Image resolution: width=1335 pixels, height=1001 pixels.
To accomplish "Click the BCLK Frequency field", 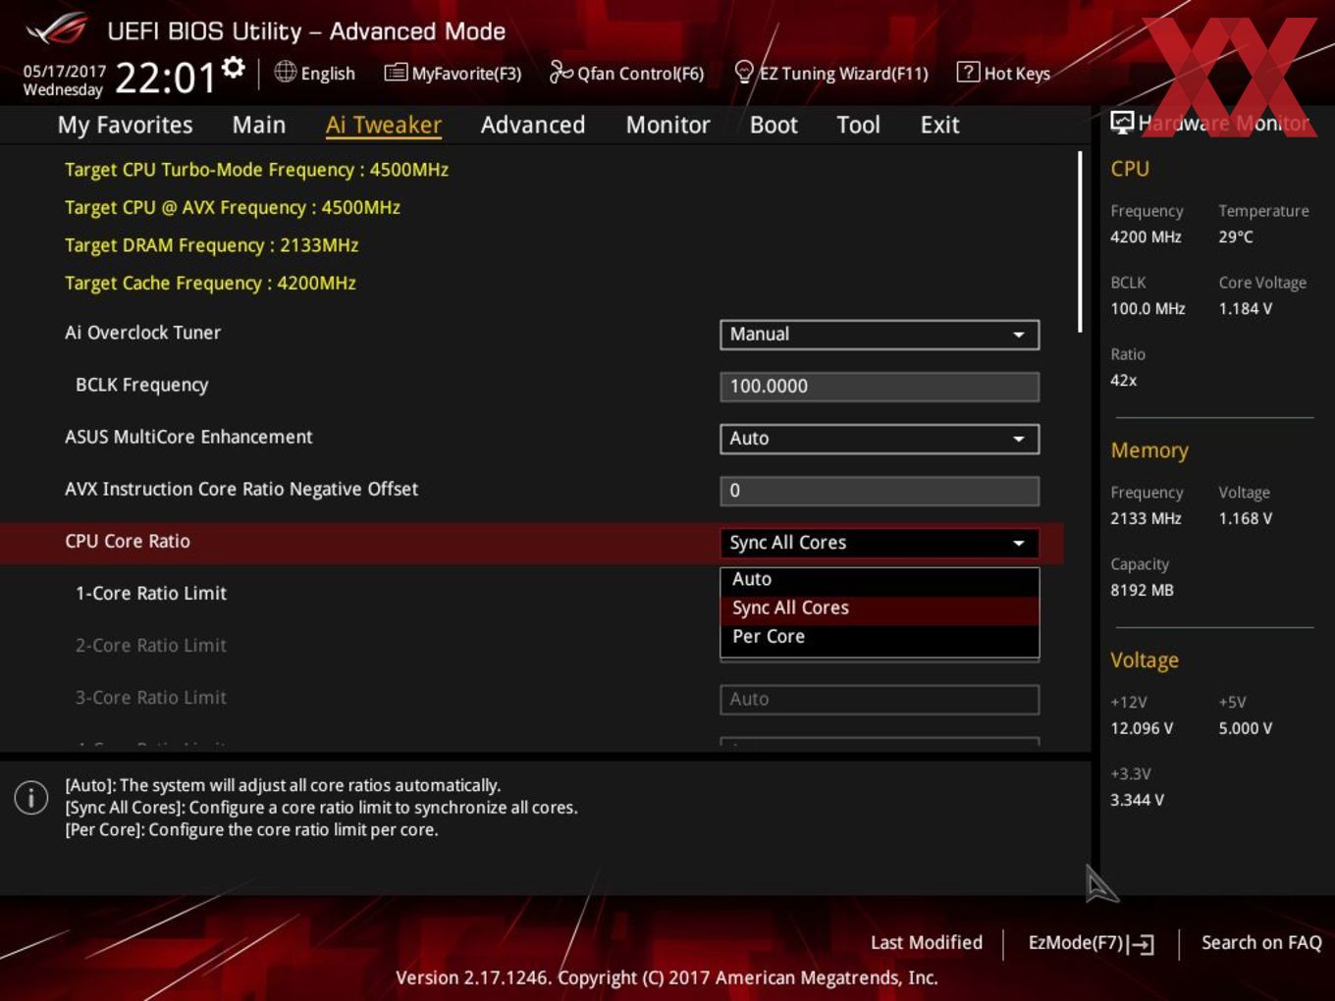I will tap(880, 387).
